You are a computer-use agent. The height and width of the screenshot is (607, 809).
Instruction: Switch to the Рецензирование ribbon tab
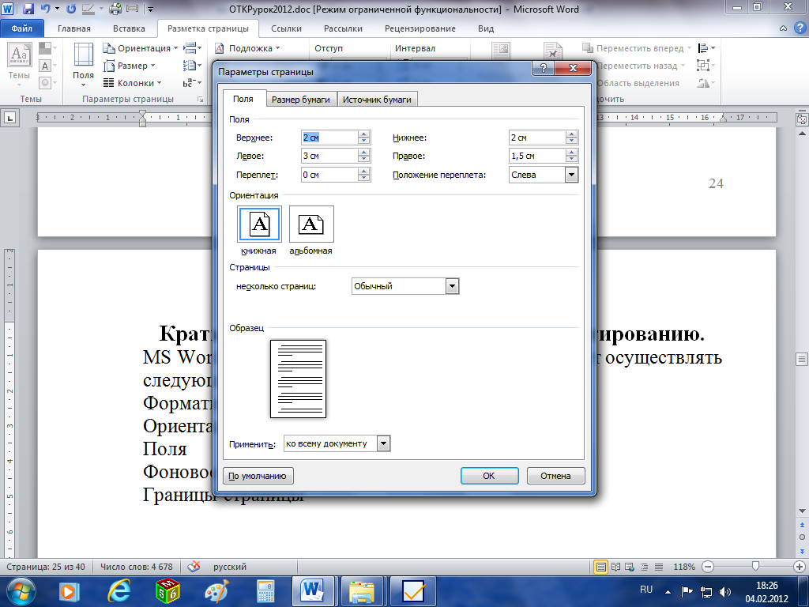[x=420, y=28]
